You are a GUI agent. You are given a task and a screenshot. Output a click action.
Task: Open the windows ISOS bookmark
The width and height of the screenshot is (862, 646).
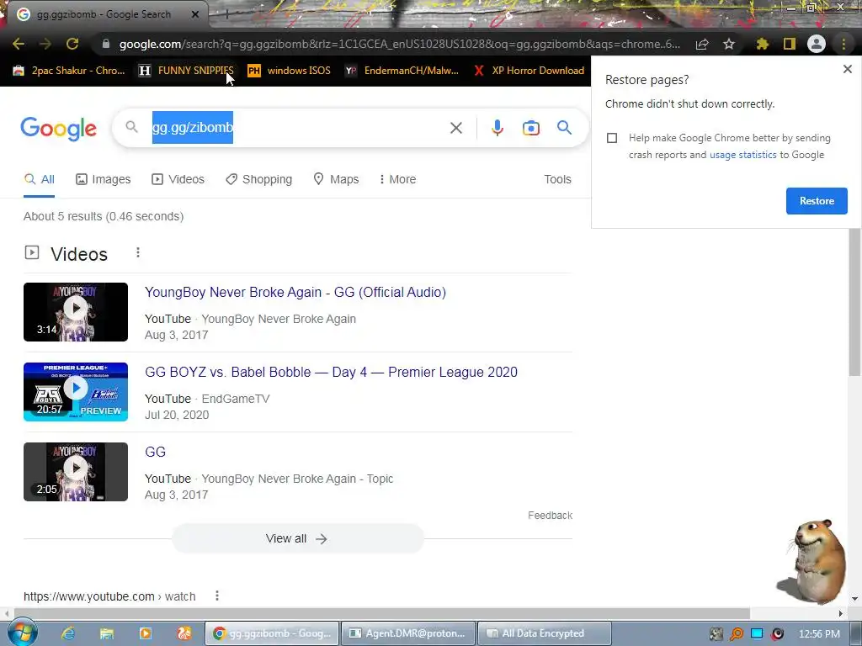290,71
